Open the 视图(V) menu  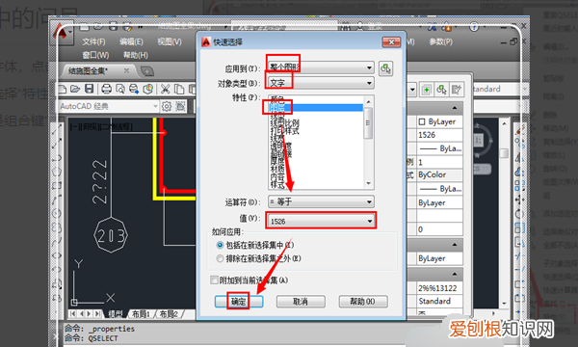pos(170,41)
